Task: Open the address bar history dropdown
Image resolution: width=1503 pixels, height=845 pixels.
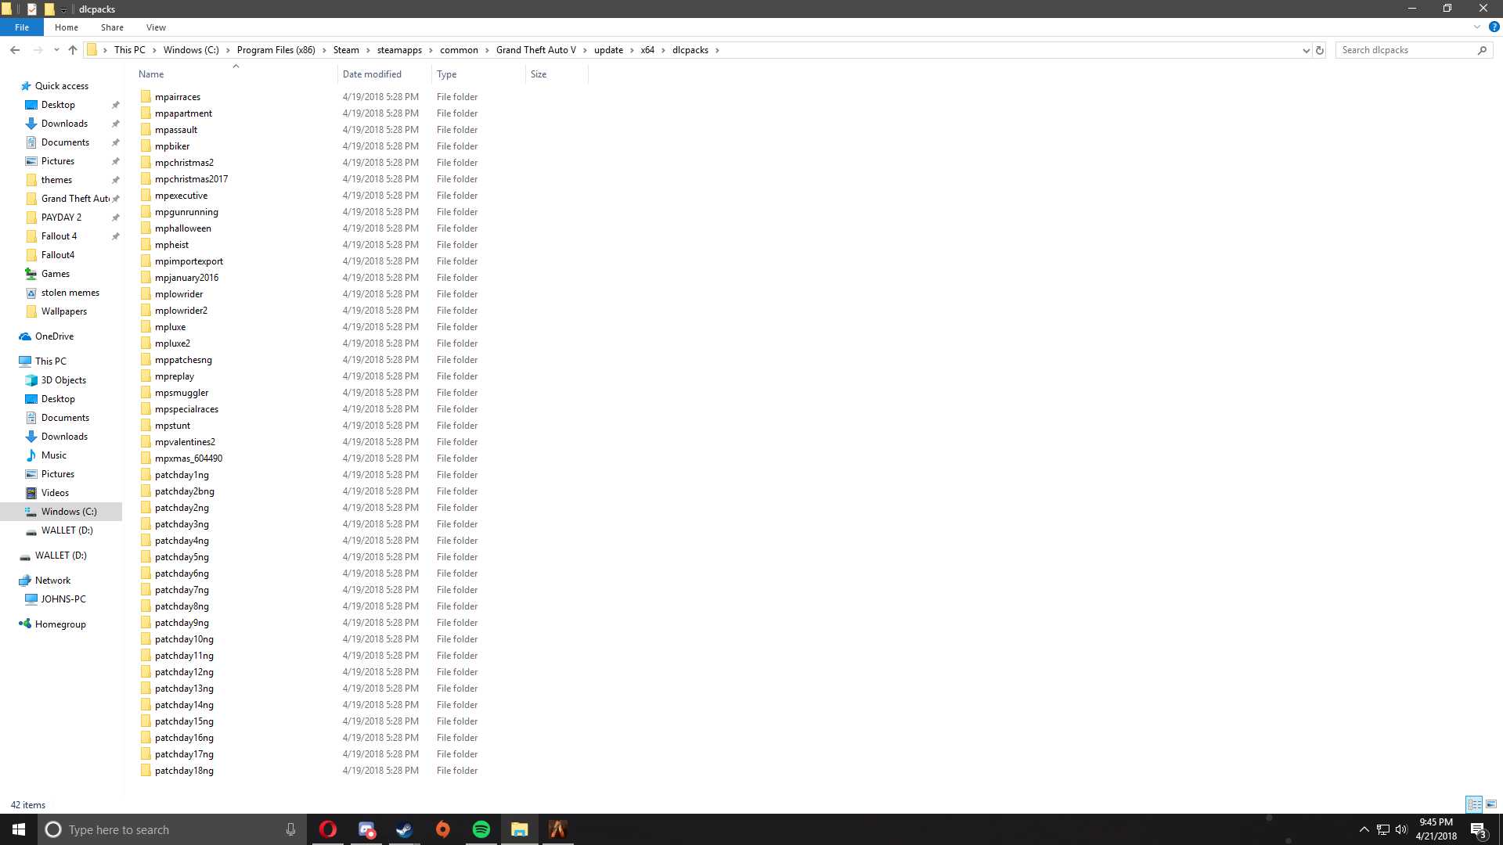Action: [1306, 50]
